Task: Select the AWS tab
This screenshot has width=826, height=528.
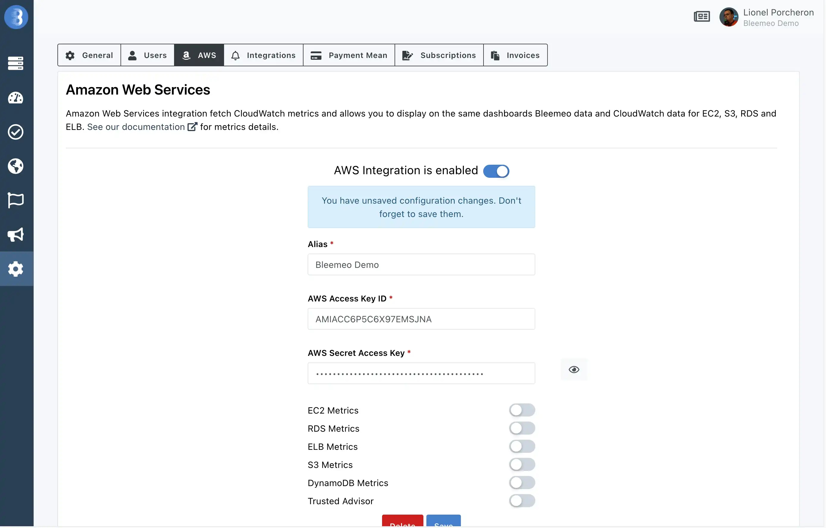Action: 199,55
